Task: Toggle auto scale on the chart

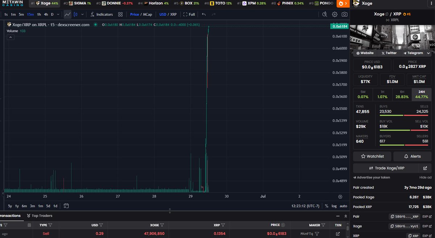Action: click(343, 206)
